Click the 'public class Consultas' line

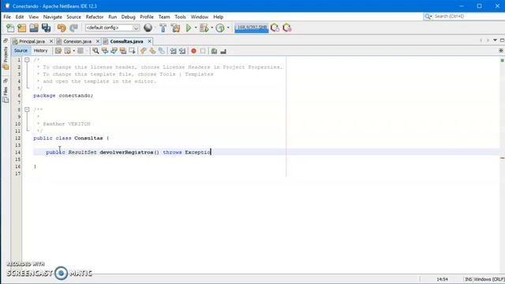click(x=71, y=138)
